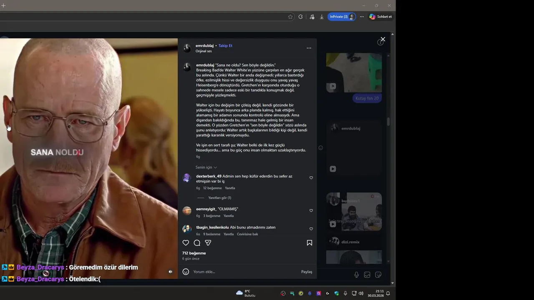Open dexterberk_49's profile username
The height and width of the screenshot is (300, 534).
click(209, 176)
